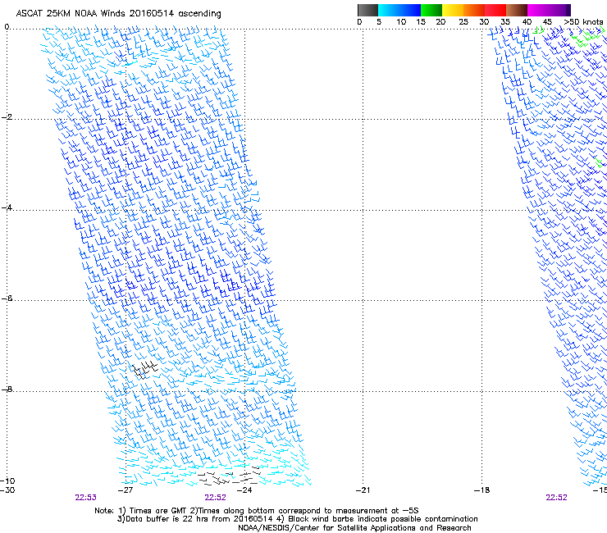
Task: Select the "22:52" time label nearest -18 longitude
Action: (556, 498)
